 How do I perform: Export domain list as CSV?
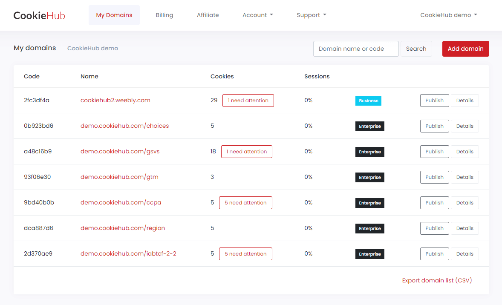coord(437,280)
